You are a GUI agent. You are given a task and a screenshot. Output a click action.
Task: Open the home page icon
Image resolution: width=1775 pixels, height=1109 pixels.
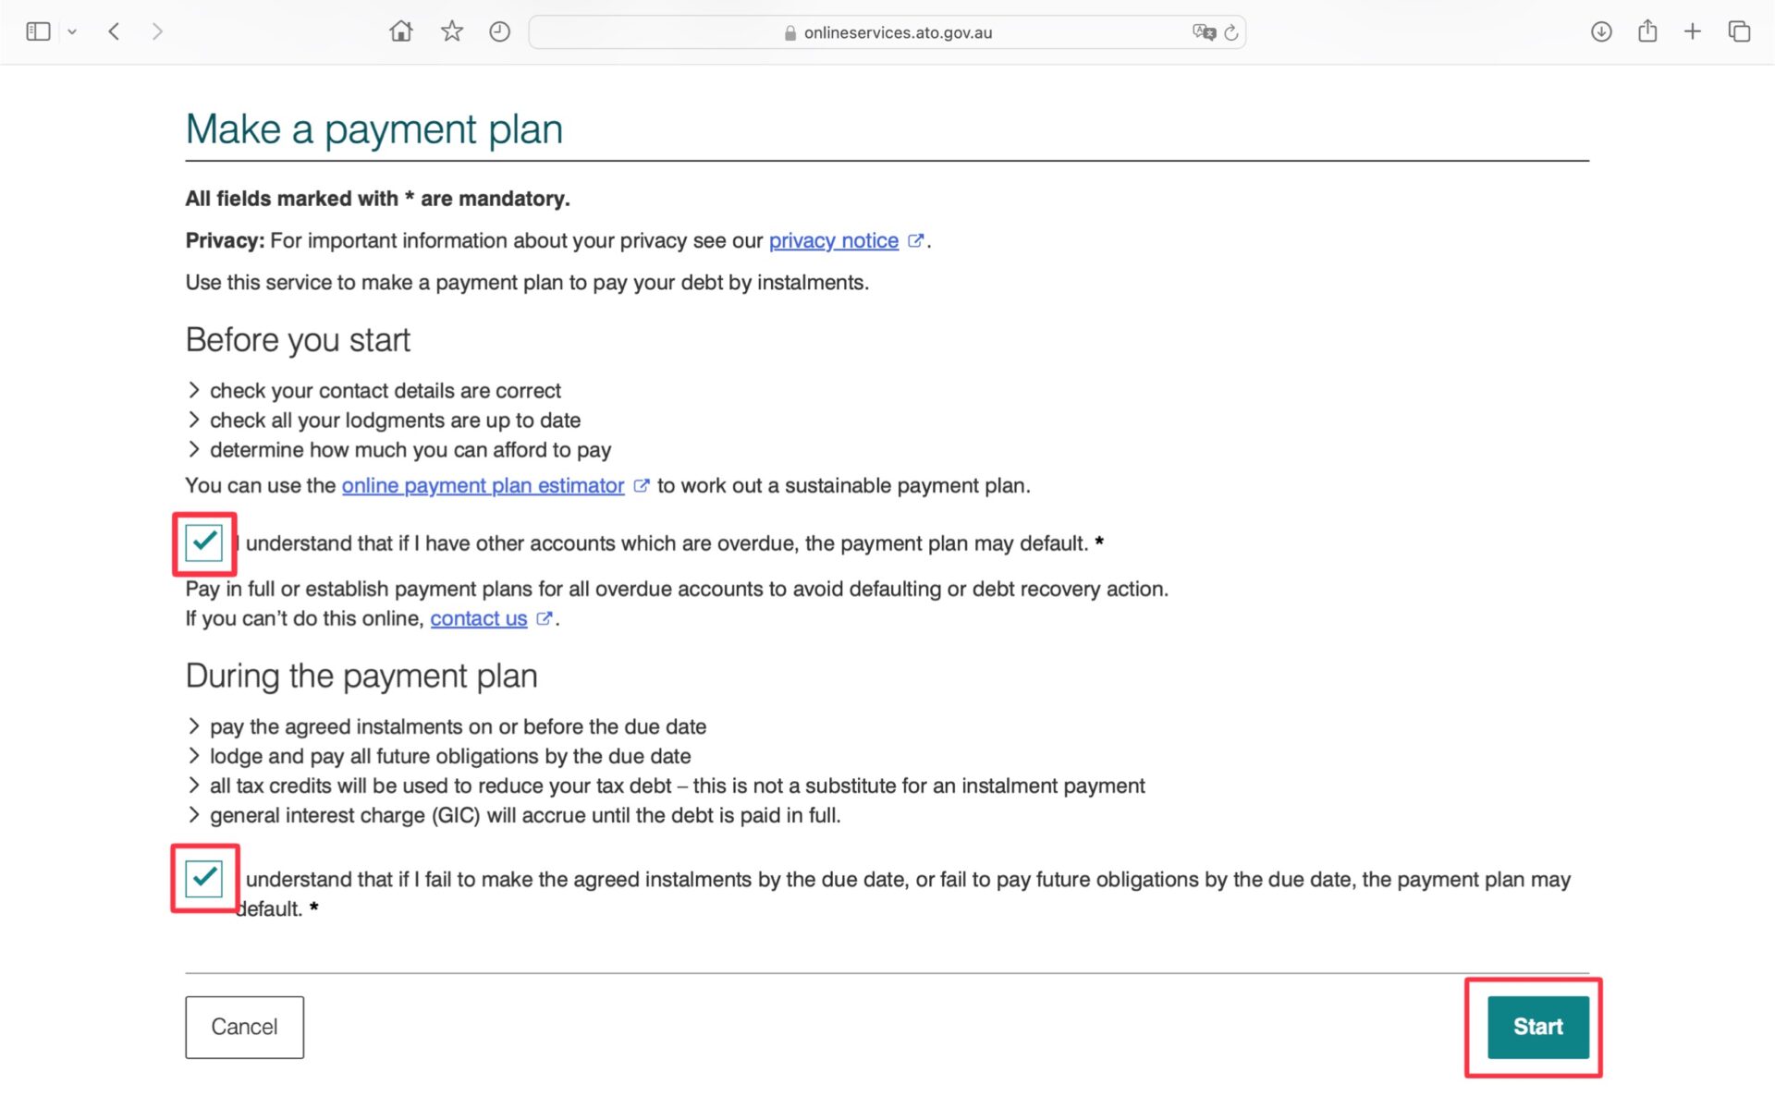pyautogui.click(x=400, y=31)
